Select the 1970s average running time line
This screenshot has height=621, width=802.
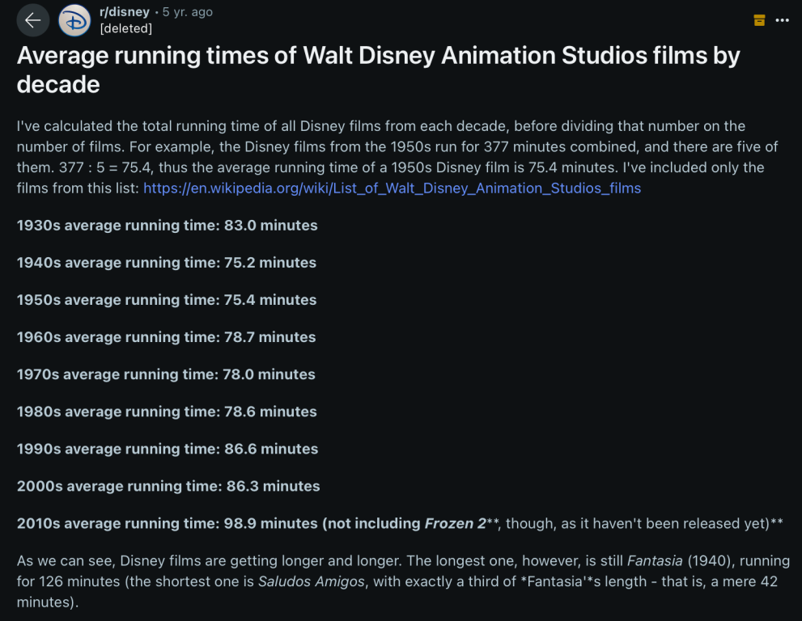point(166,374)
